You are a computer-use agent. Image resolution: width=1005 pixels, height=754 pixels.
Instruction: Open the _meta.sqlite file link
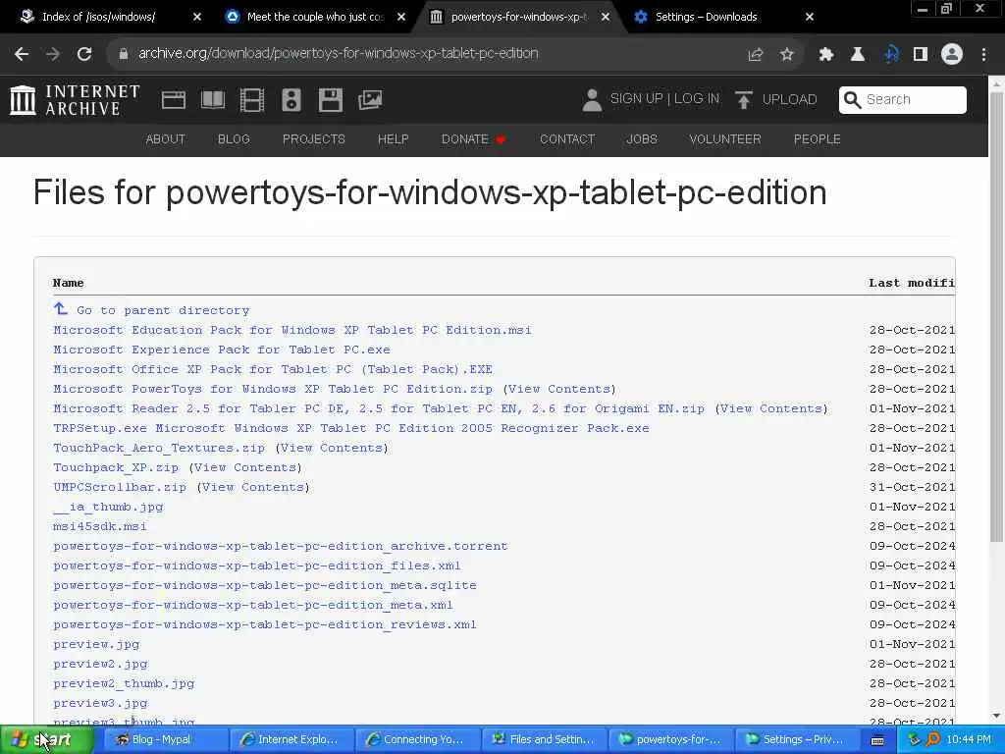click(265, 585)
